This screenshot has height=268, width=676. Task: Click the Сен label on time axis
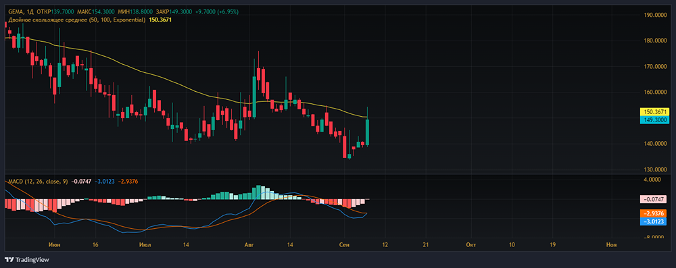coord(344,245)
